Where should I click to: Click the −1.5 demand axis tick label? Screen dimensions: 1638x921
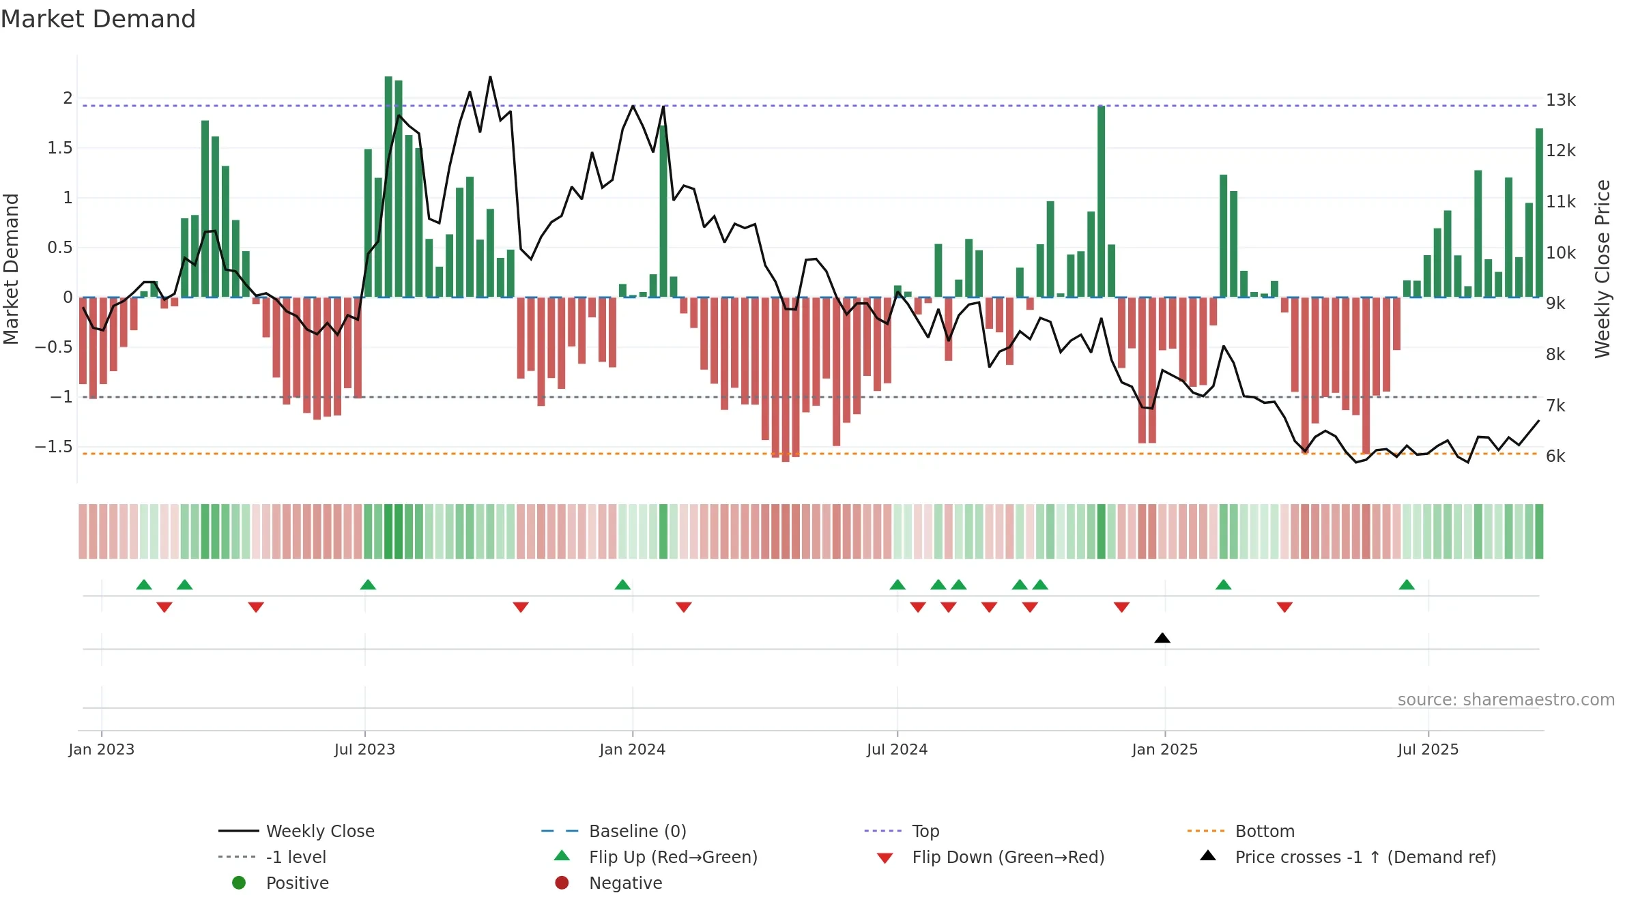click(x=54, y=447)
